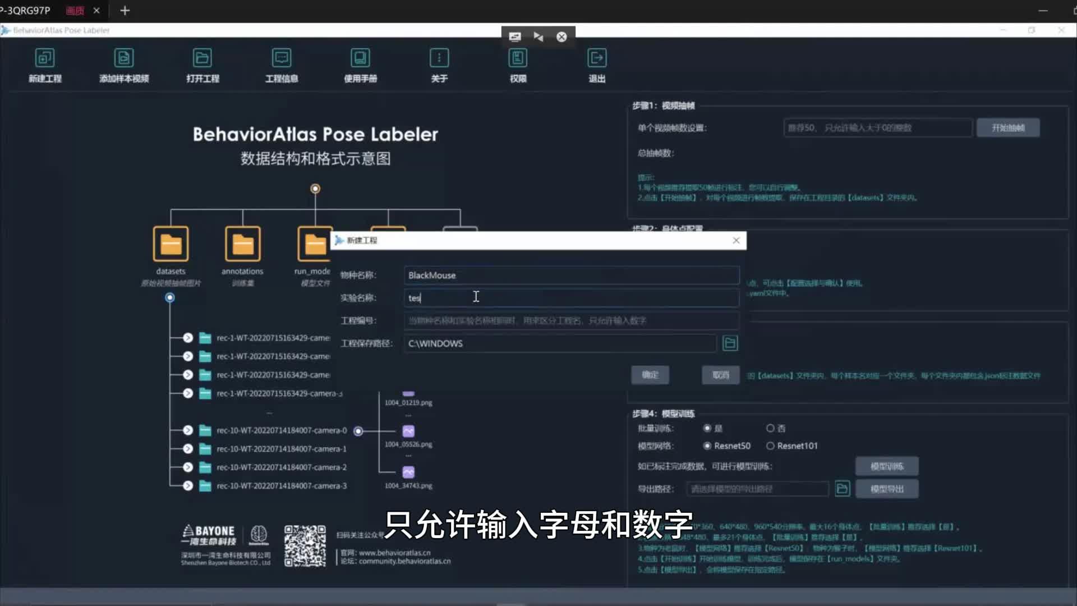This screenshot has width=1077, height=606.
Task: Expand the rec-10-WT-20220714184007-camera-3 row arrow
Action: [x=188, y=486]
